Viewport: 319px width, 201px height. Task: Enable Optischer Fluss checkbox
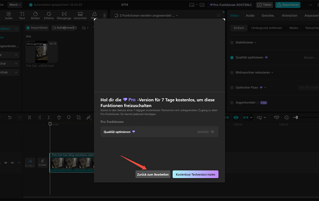[x=232, y=88]
